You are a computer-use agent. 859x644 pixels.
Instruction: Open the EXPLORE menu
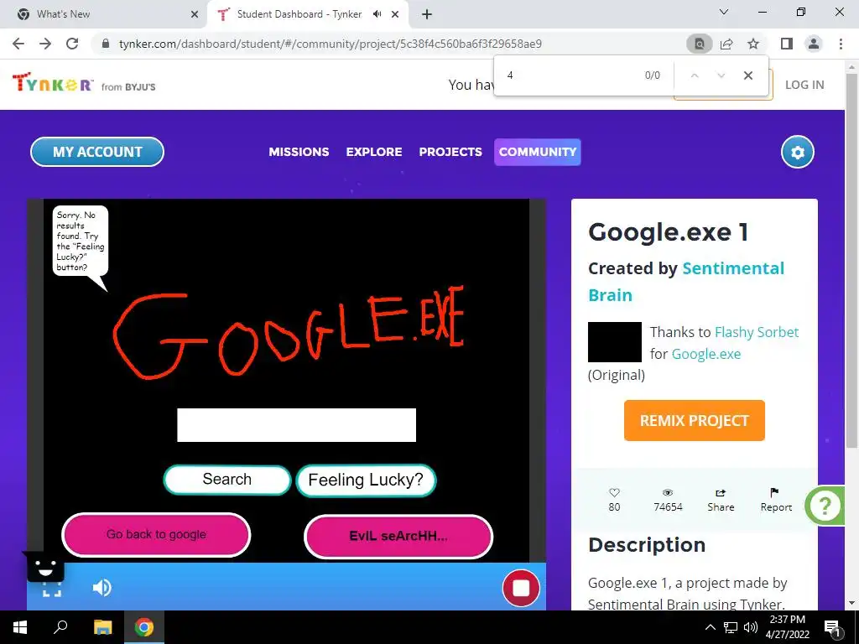pyautogui.click(x=374, y=152)
